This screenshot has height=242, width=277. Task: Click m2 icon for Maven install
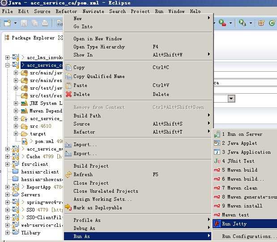[217, 206]
